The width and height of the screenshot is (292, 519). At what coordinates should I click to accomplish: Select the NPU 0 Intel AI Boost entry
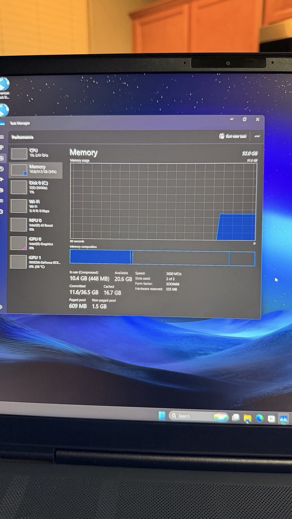coord(36,224)
